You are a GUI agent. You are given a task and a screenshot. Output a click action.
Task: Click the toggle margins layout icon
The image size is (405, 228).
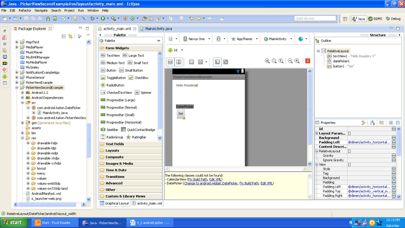tap(191, 62)
